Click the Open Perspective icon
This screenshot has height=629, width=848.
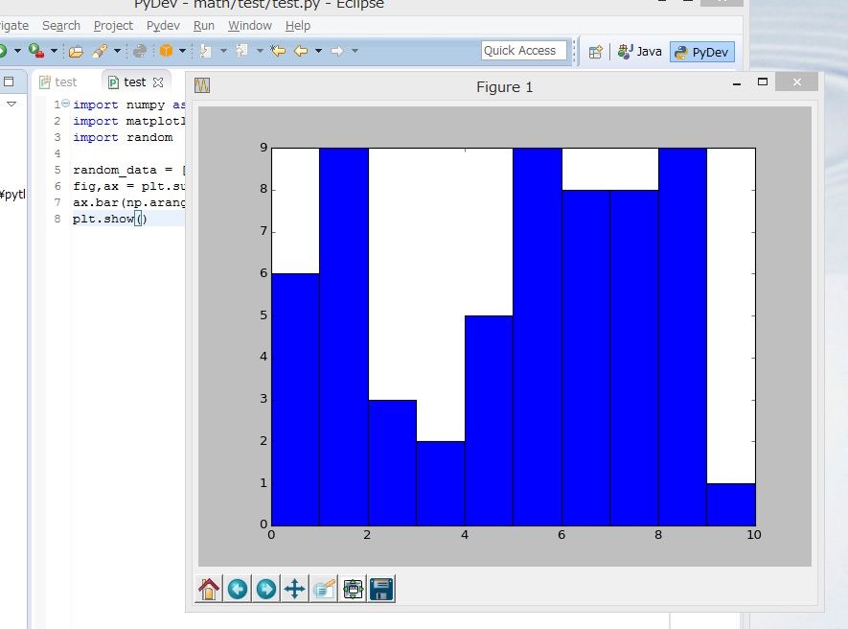596,52
